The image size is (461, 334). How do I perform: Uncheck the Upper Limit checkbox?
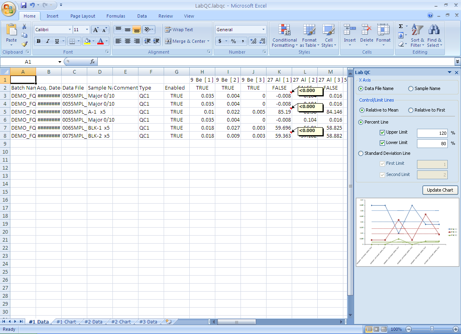(x=382, y=132)
